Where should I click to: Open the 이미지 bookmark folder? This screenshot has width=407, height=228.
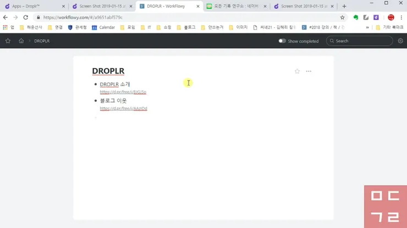click(x=238, y=27)
